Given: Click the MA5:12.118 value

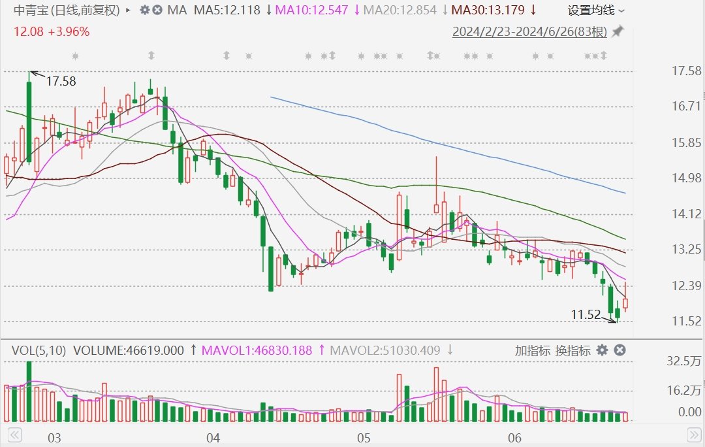Looking at the screenshot, I should [x=227, y=10].
